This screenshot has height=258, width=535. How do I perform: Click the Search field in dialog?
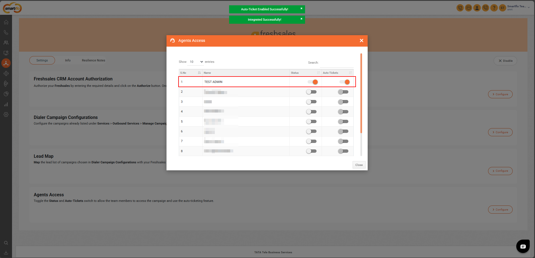(x=337, y=63)
